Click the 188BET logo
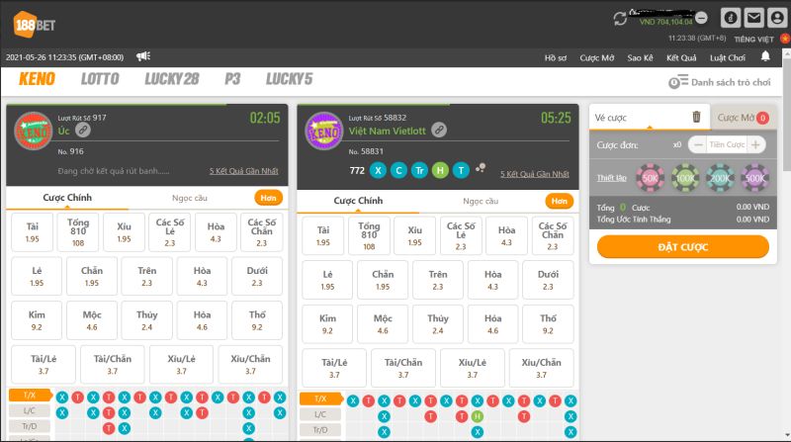 (x=35, y=24)
